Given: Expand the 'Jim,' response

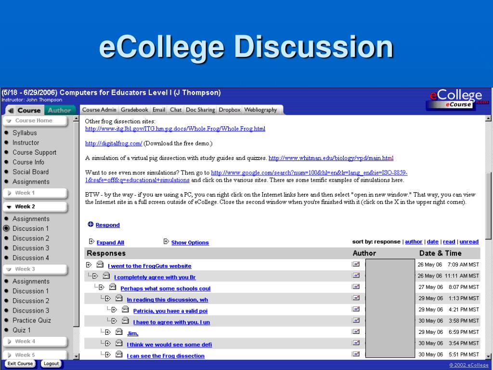Looking at the screenshot, I should pos(107,332).
